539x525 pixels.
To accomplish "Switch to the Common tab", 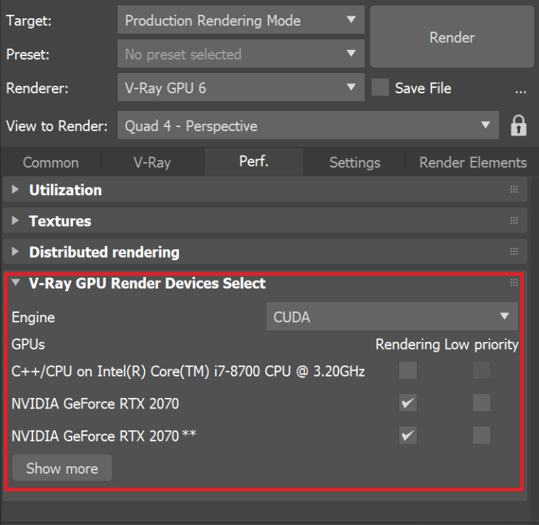I will point(51,162).
